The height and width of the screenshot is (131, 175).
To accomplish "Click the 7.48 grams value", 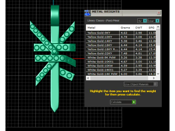I will coord(124,53).
